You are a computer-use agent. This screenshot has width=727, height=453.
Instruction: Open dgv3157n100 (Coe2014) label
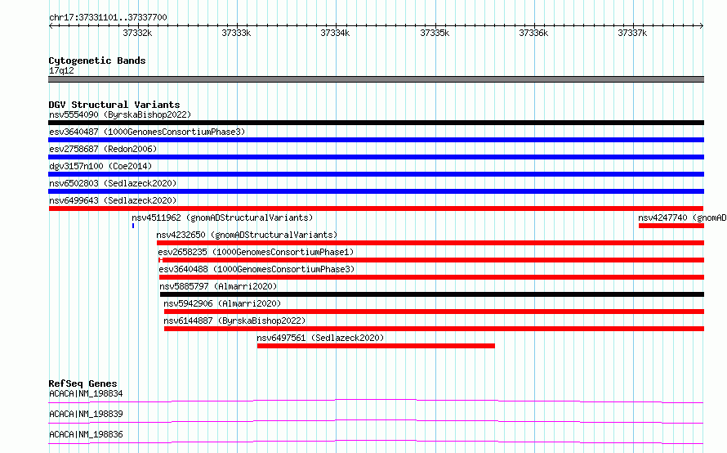click(100, 166)
